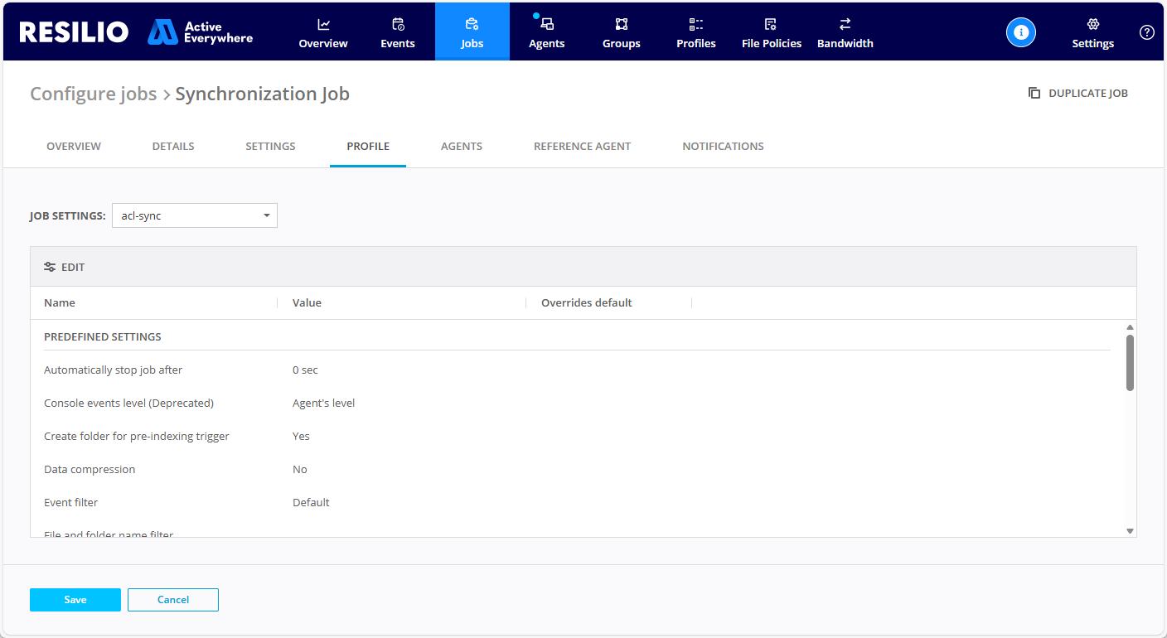The width and height of the screenshot is (1167, 638).
Task: Click the blue info notification icon
Action: tap(1021, 32)
